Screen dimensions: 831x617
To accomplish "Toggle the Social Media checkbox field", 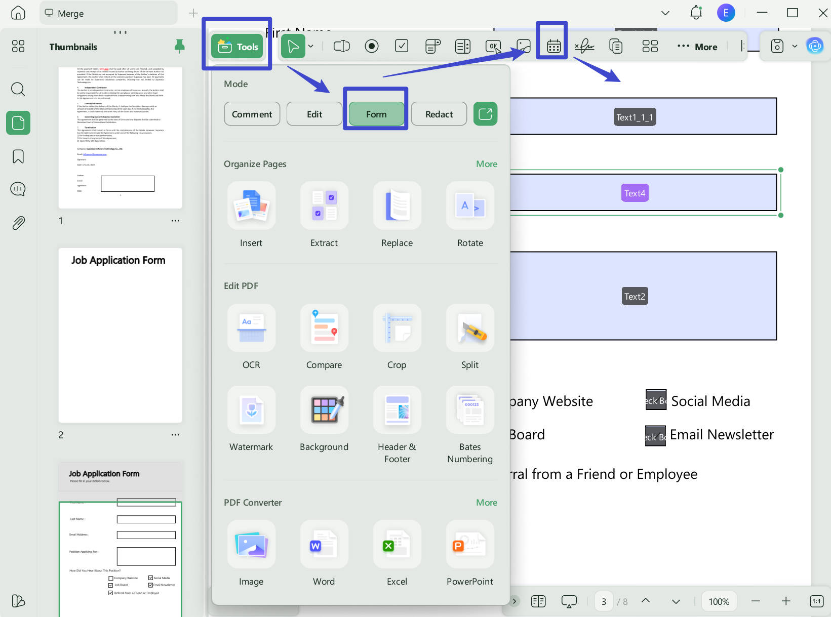I will pyautogui.click(x=656, y=400).
